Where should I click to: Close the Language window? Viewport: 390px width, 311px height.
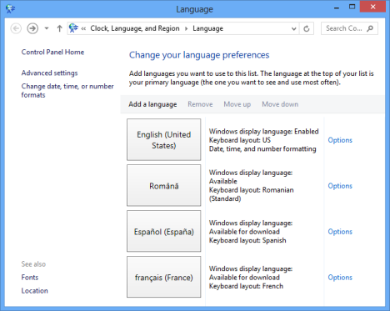click(372, 7)
